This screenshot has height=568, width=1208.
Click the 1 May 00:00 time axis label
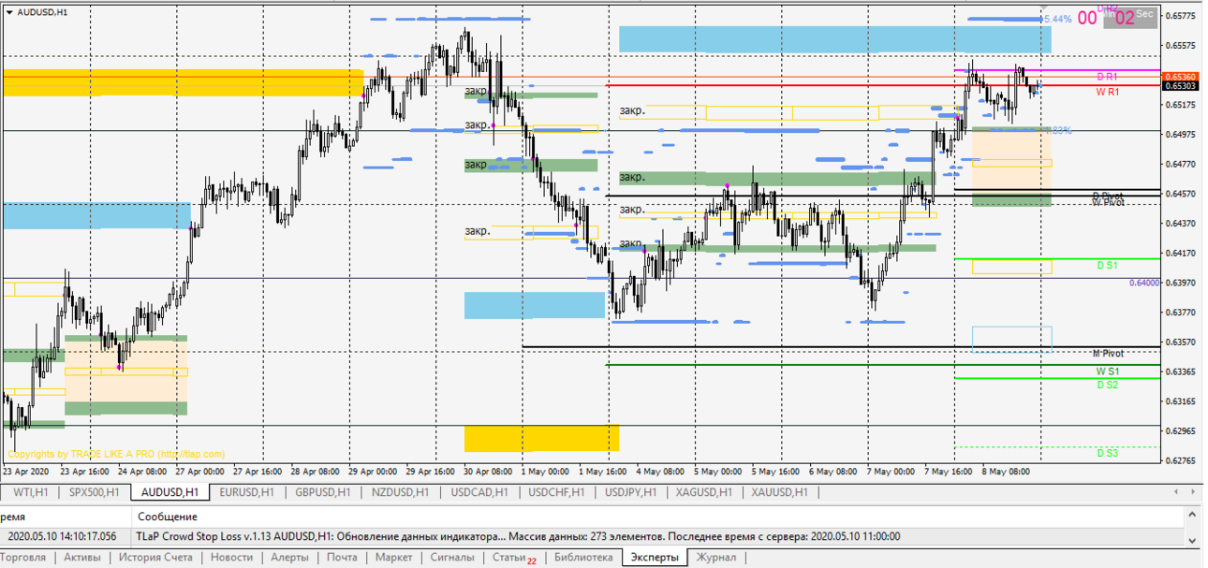click(545, 472)
